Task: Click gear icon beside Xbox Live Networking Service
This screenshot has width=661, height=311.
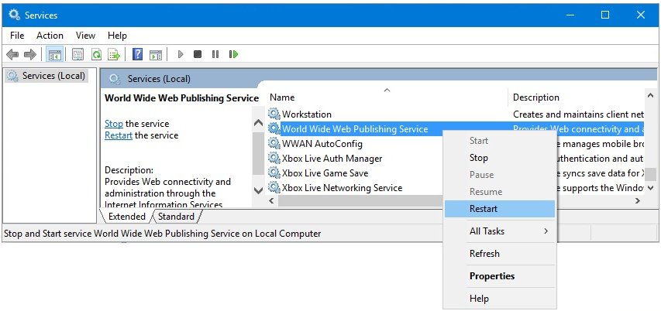Action: pyautogui.click(x=274, y=188)
